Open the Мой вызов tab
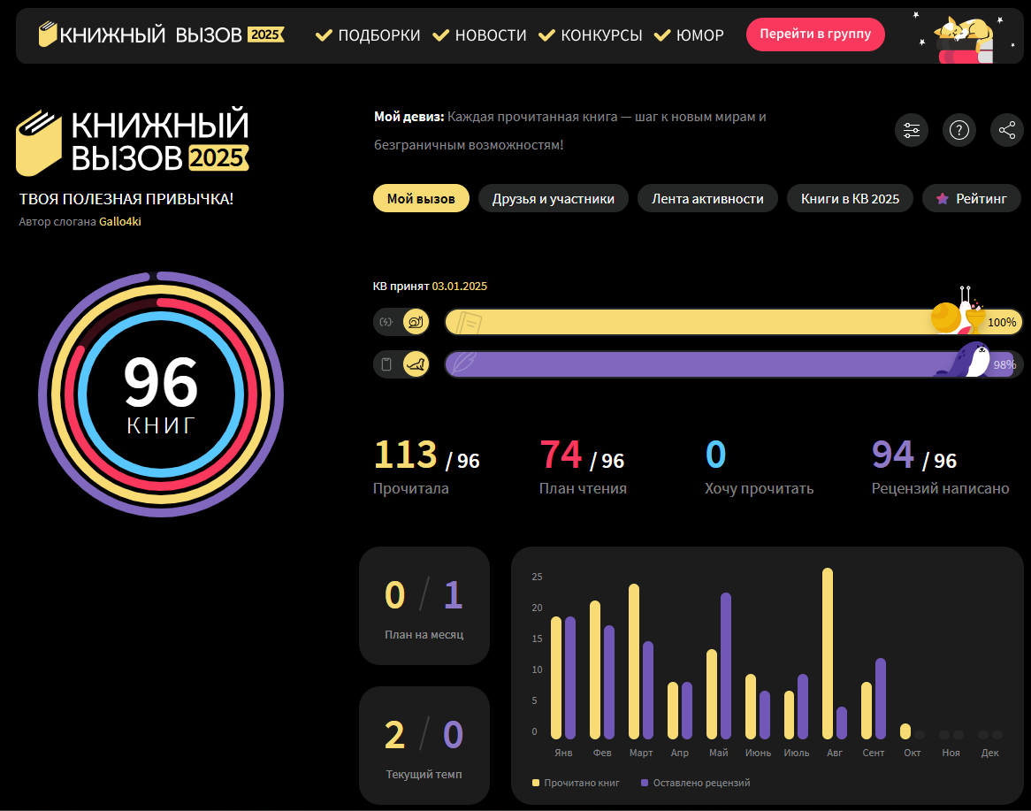The image size is (1031, 811). point(421,199)
